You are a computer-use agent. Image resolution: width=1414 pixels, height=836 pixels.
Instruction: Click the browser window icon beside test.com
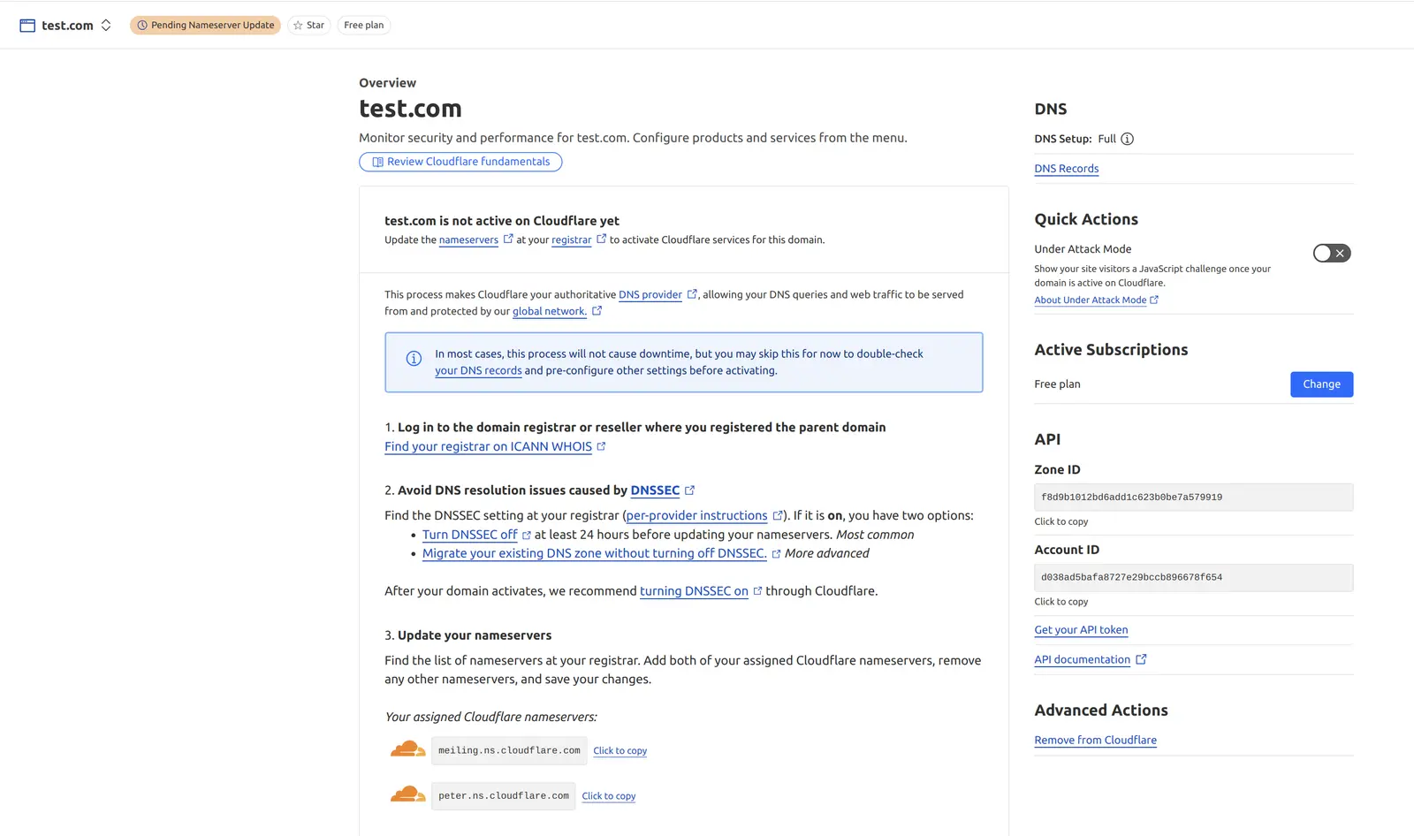27,26
